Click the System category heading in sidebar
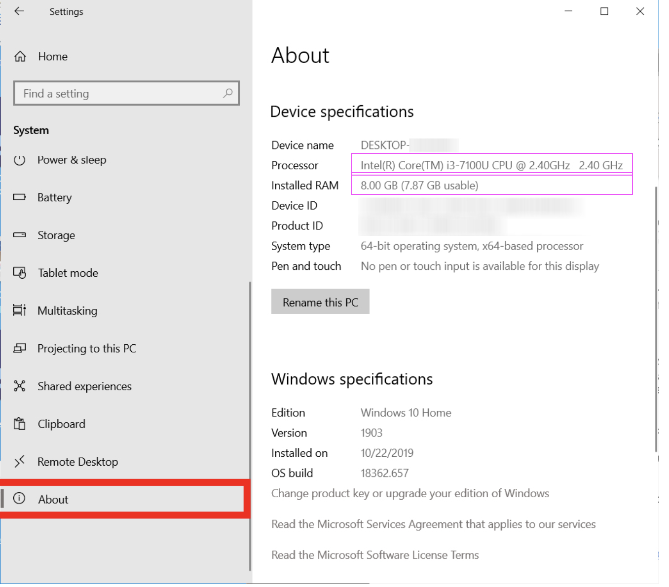This screenshot has height=587, width=669. pyautogui.click(x=31, y=130)
